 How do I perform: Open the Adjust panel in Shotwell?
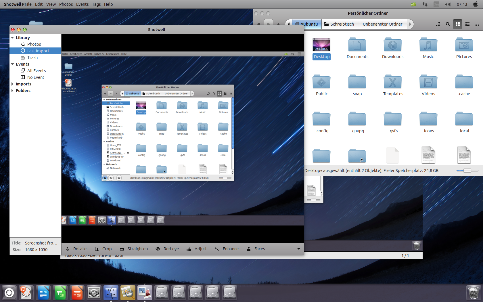coord(197,249)
